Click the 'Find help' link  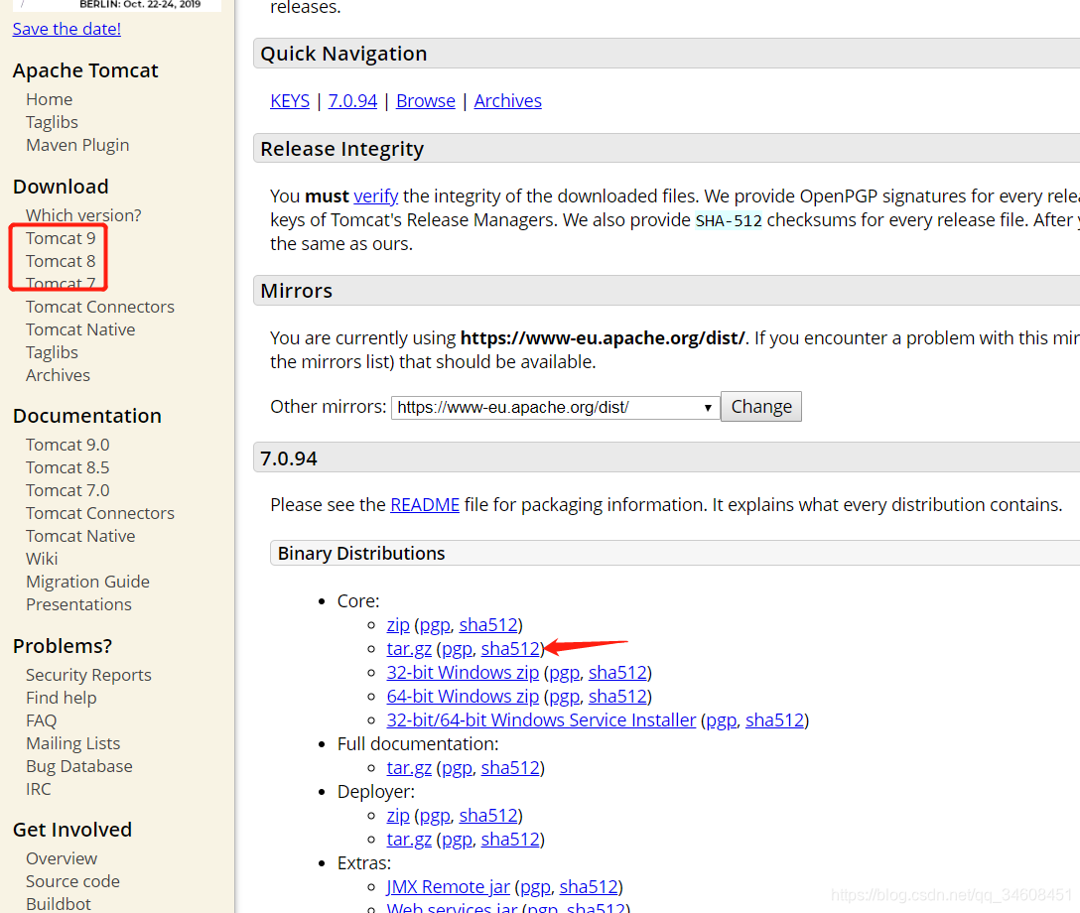click(x=62, y=698)
